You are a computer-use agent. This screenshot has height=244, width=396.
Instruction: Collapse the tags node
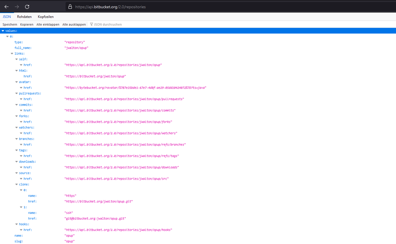(16, 150)
